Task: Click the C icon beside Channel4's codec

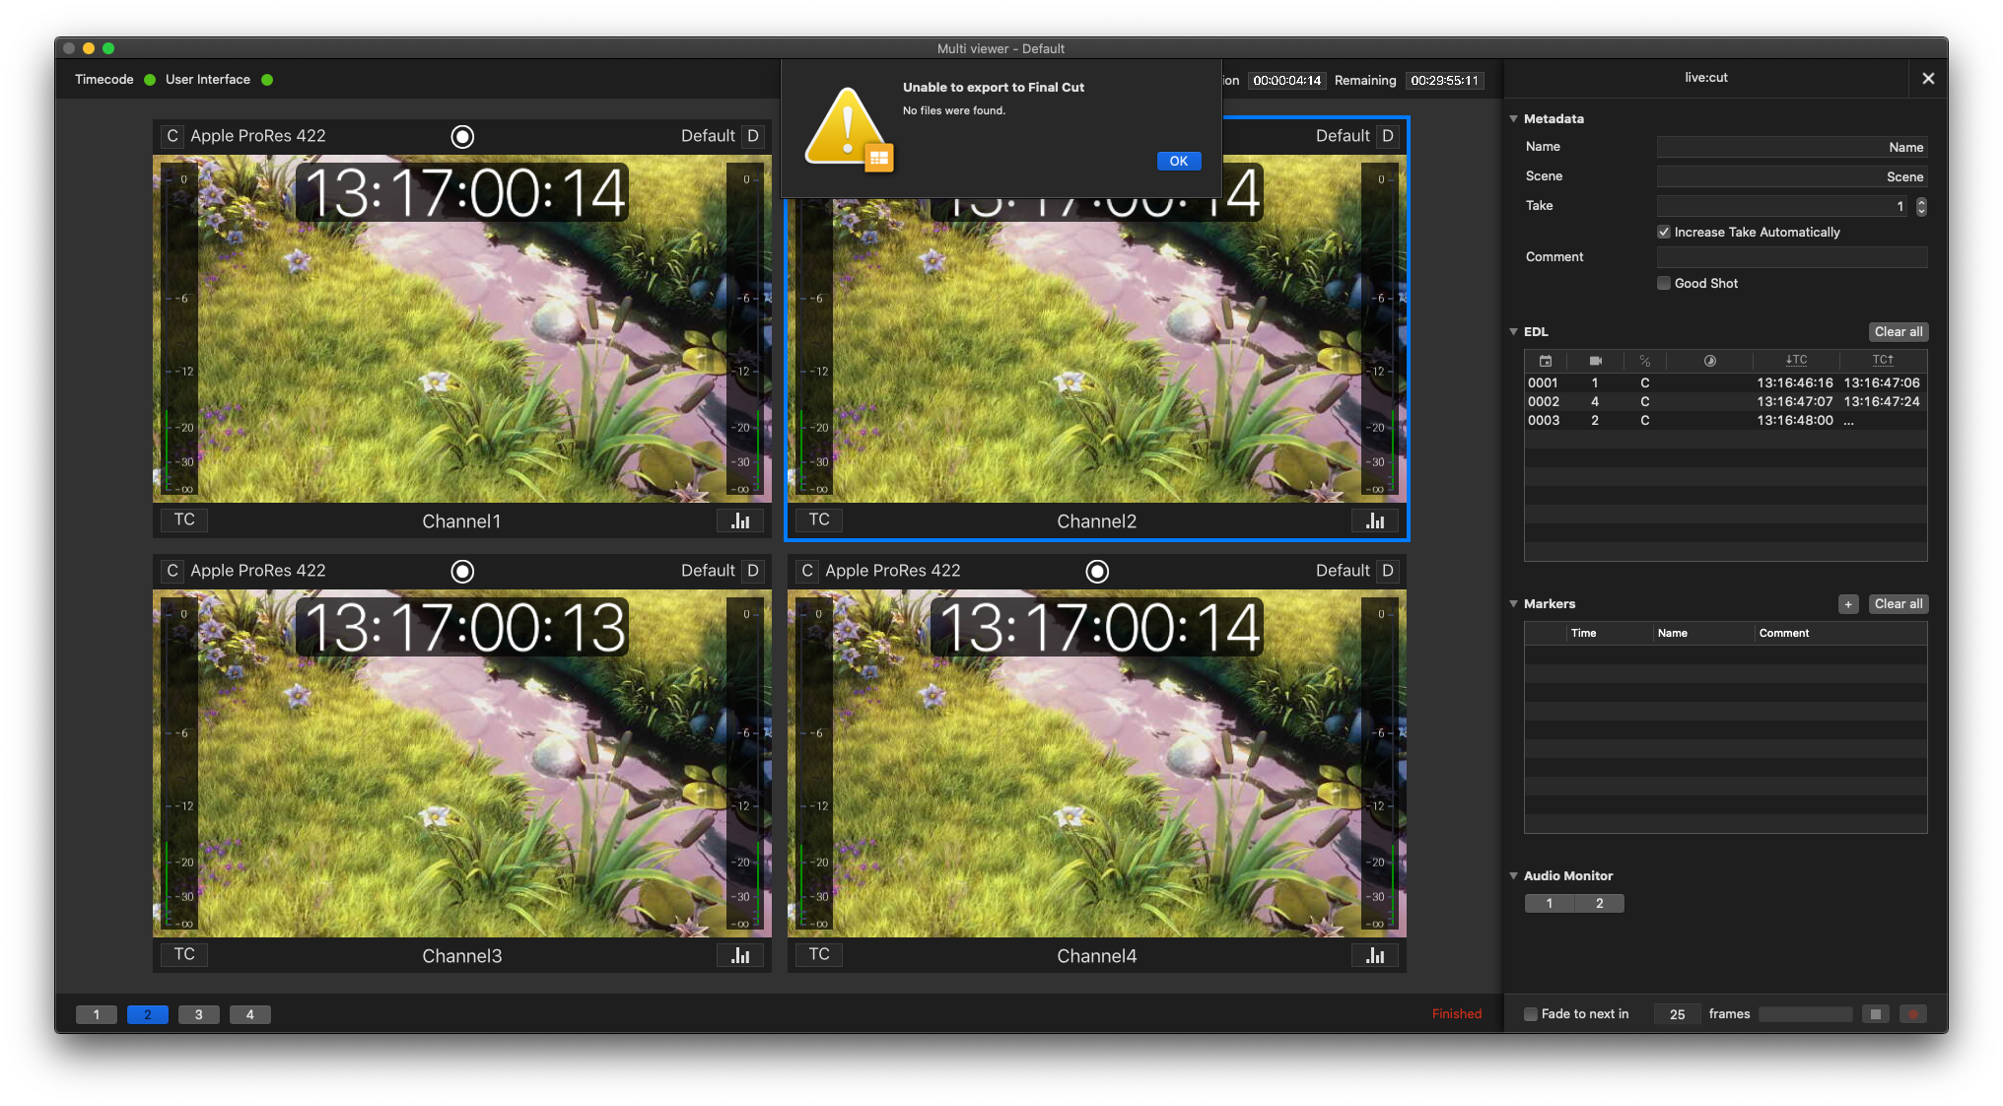Action: pos(807,571)
